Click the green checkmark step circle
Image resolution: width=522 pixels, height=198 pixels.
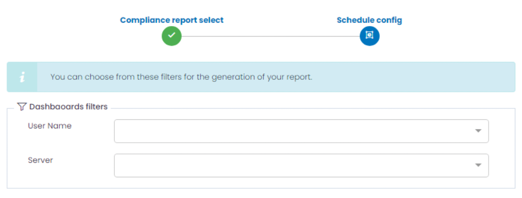coord(171,36)
